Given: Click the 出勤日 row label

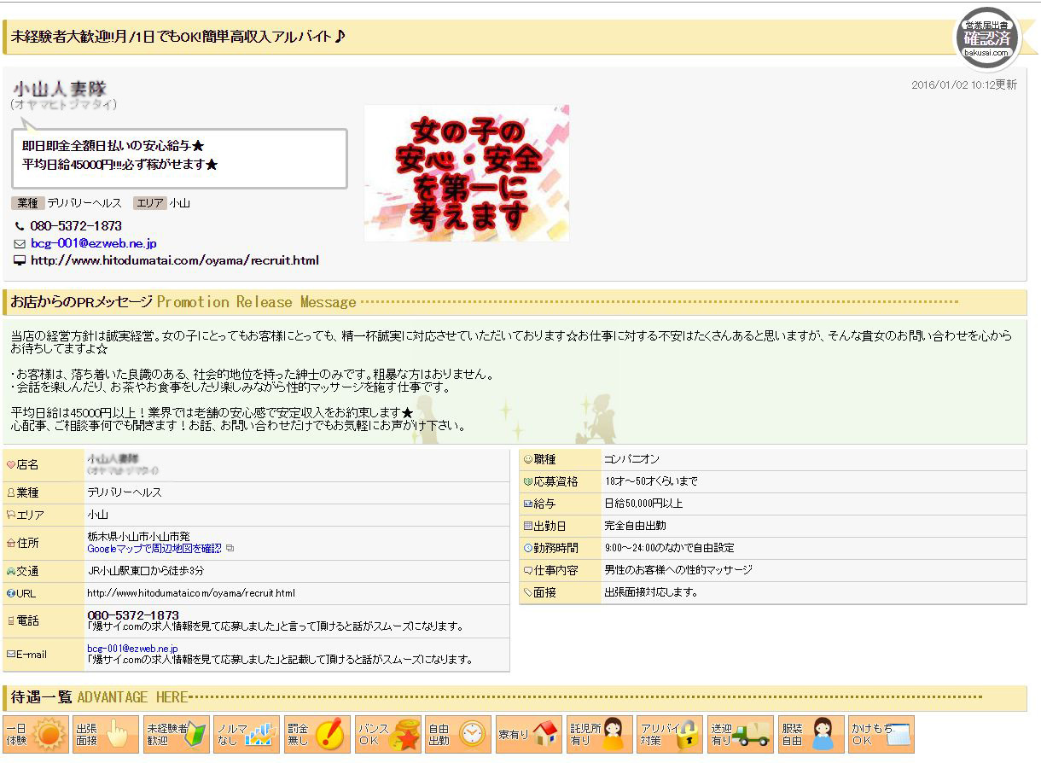Looking at the screenshot, I should pyautogui.click(x=550, y=526).
